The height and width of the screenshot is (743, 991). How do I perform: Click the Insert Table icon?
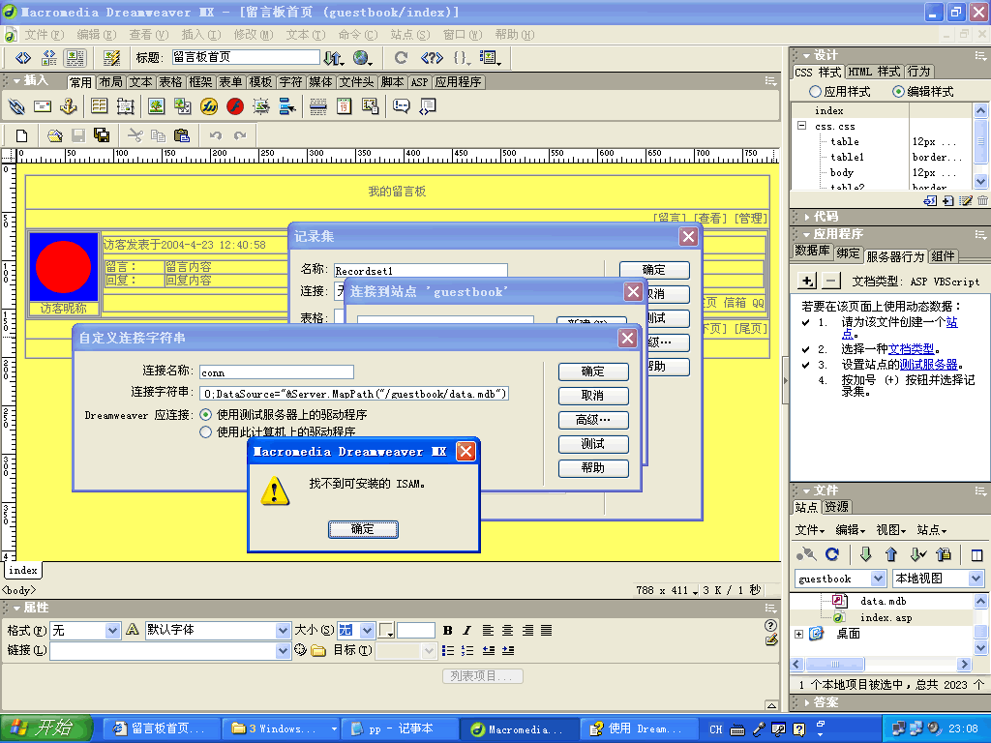100,106
